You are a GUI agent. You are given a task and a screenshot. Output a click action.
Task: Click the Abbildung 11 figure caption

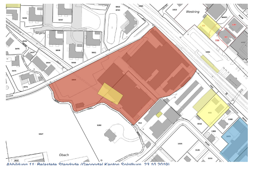88,164
